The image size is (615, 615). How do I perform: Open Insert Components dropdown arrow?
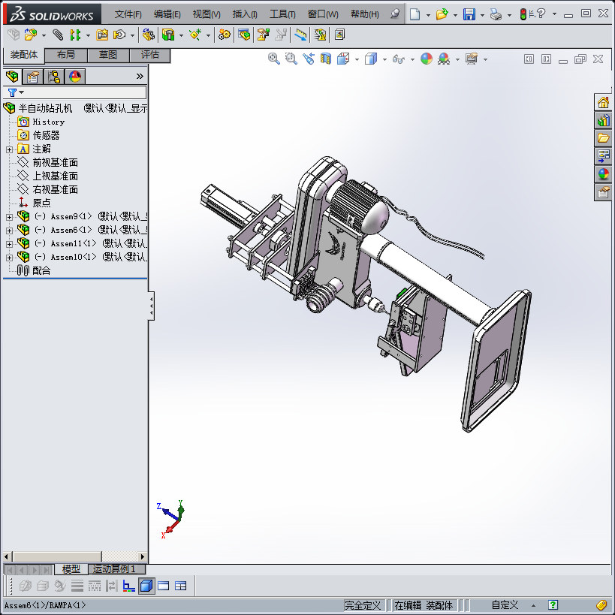[x=44, y=36]
